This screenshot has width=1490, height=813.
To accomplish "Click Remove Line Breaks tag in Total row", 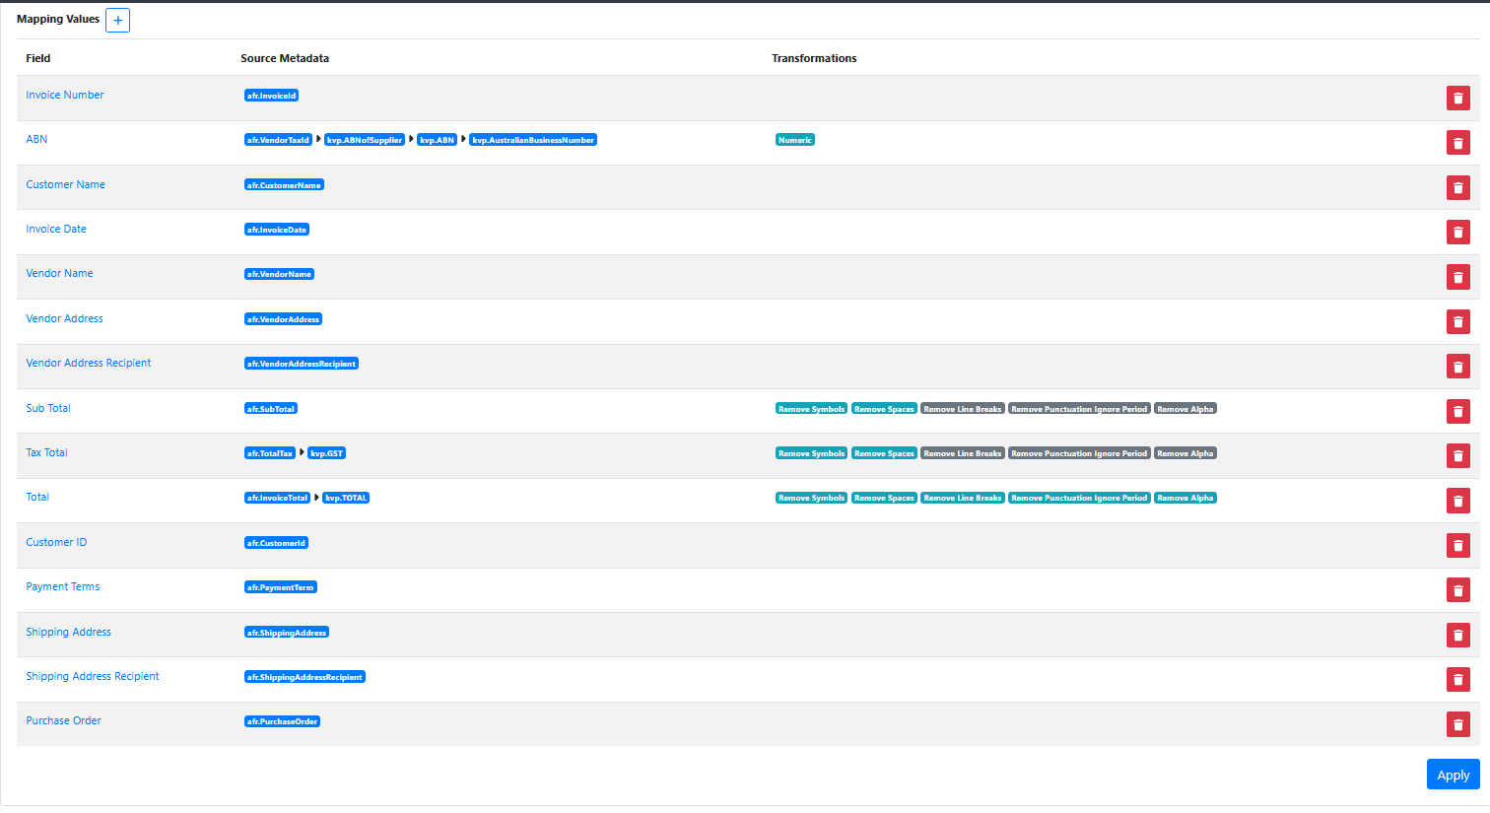I will pos(962,498).
